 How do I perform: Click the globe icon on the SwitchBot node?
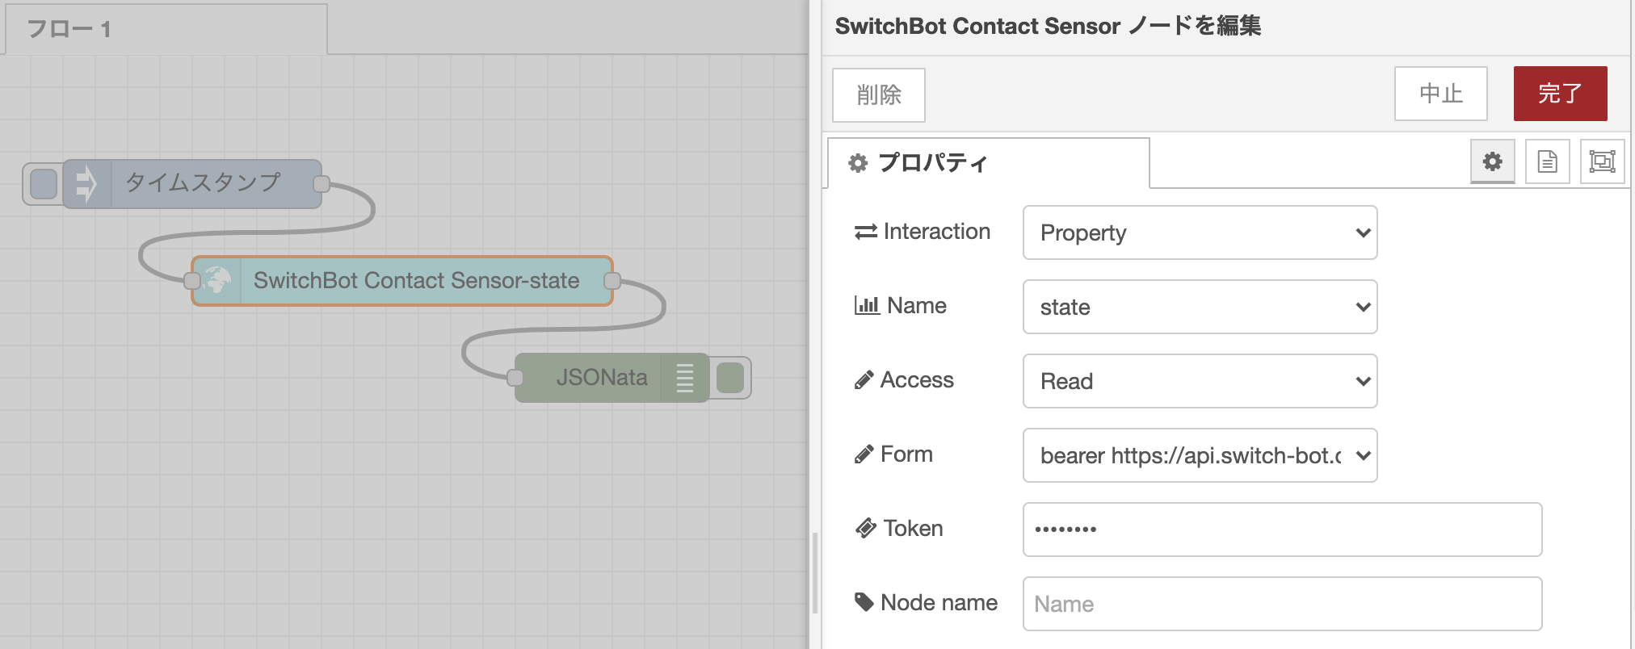[x=216, y=281]
